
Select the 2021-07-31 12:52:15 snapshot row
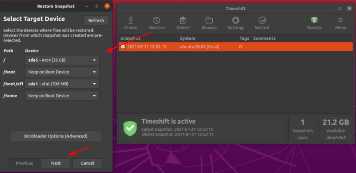[235, 47]
